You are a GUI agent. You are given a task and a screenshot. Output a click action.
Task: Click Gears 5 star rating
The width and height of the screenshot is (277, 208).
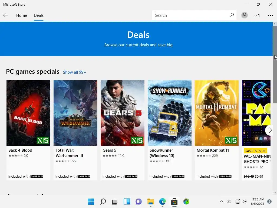tap(110, 156)
